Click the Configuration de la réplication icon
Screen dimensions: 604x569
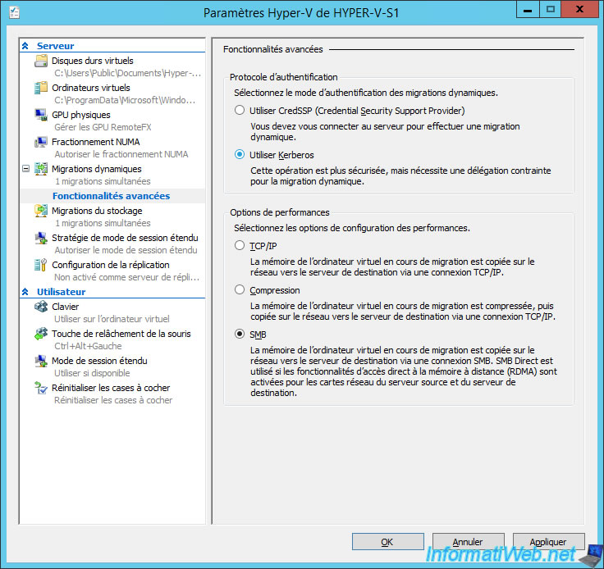coord(41,265)
